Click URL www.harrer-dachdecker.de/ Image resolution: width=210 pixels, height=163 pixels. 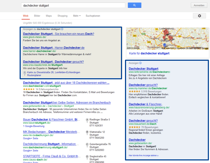pyautogui.click(x=40, y=51)
